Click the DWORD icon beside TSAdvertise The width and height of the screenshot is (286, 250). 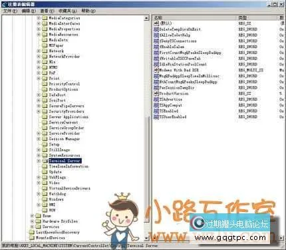click(x=156, y=99)
